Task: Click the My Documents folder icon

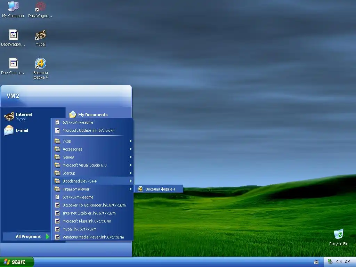Action: click(73, 114)
